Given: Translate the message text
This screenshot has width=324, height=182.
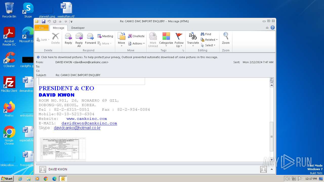Looking at the screenshot, I should (193, 39).
